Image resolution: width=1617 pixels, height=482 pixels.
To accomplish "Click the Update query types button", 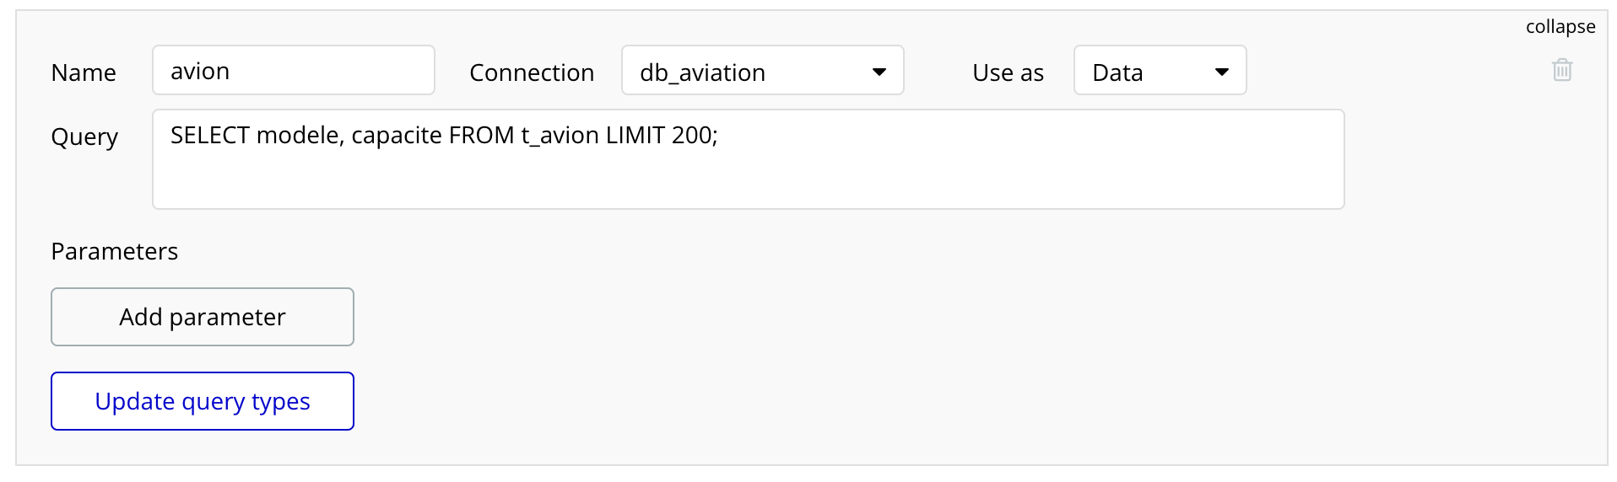I will (203, 401).
